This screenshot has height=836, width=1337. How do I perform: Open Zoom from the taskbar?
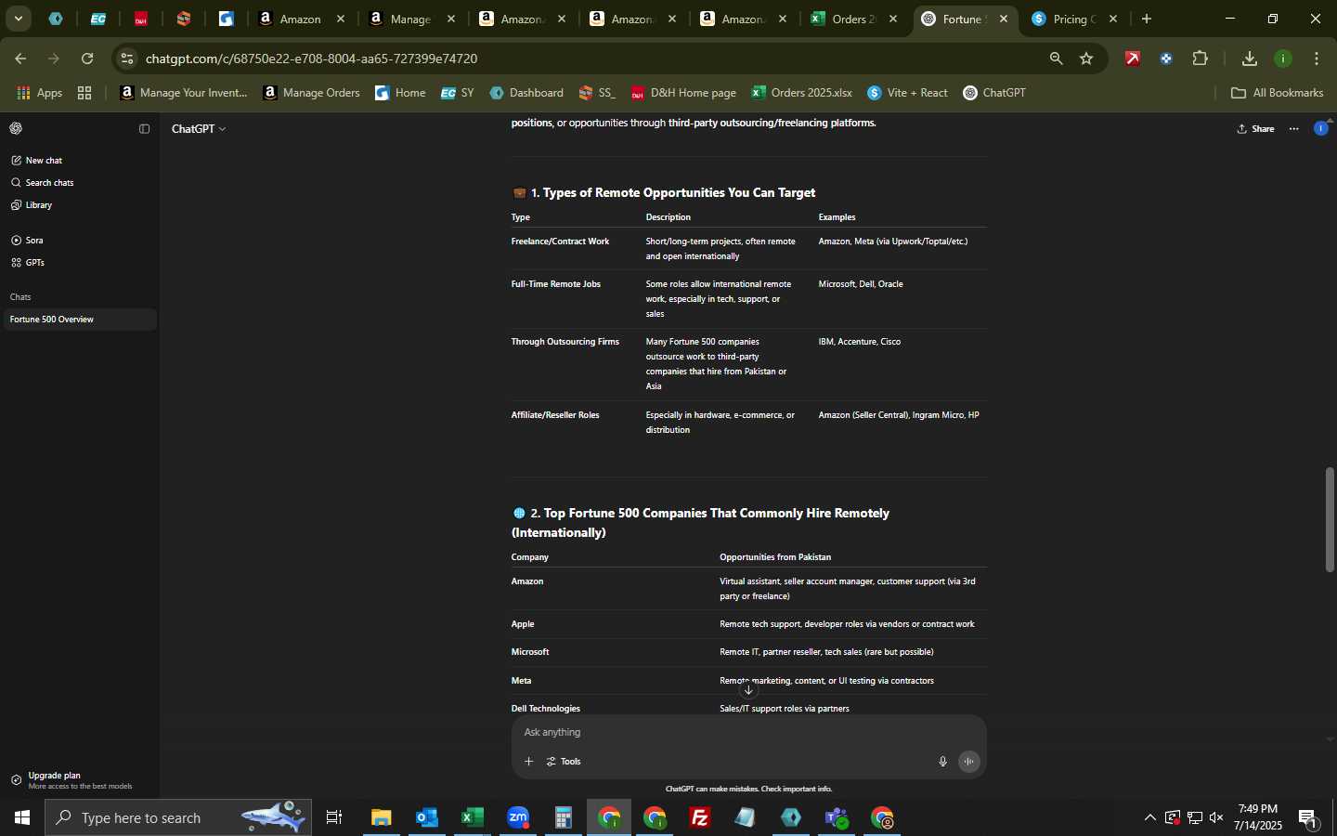click(518, 818)
